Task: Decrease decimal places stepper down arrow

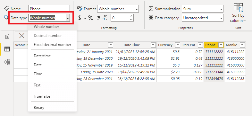Action: (131, 20)
